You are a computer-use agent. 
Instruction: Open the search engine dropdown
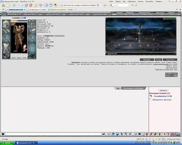[x=129, y=5]
